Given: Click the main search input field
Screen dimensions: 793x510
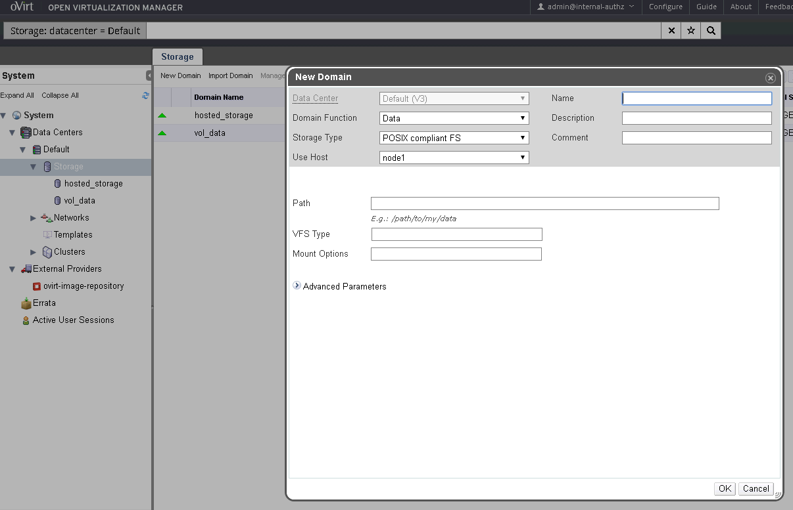Looking at the screenshot, I should click(403, 31).
